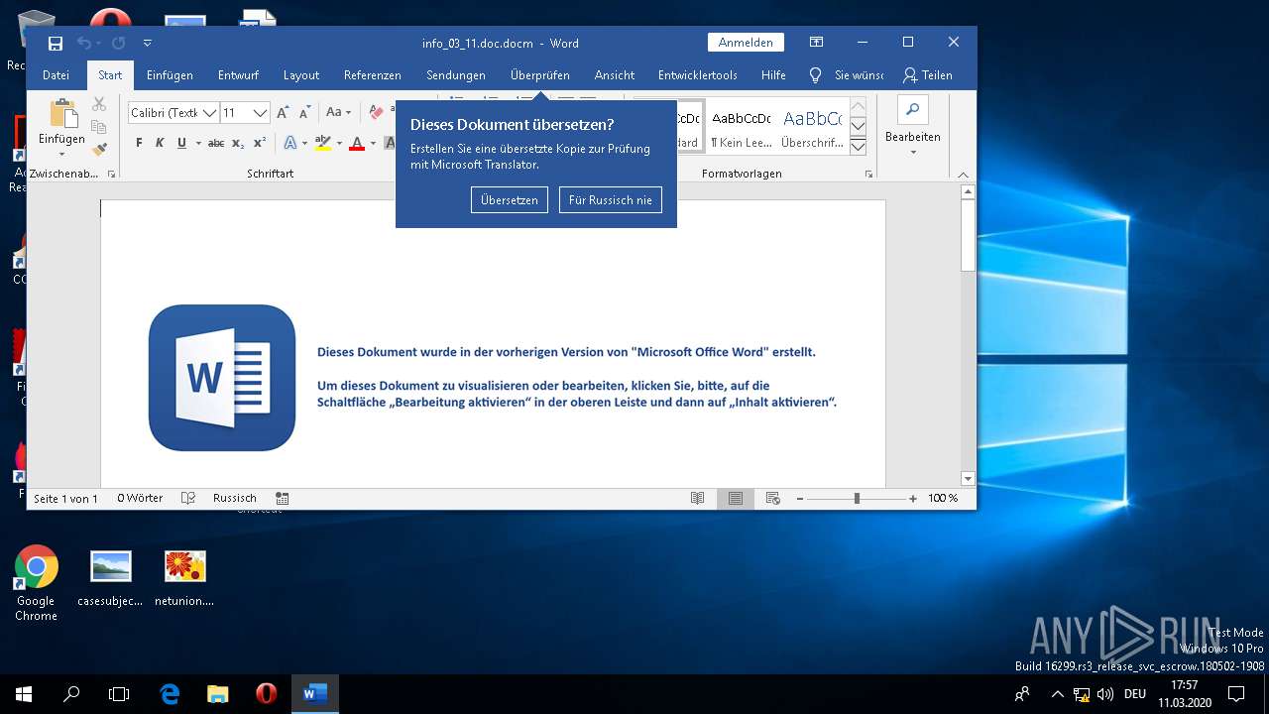Viewport: 1269px width, 714px height.
Task: Apply red font color
Action: pyautogui.click(x=357, y=143)
